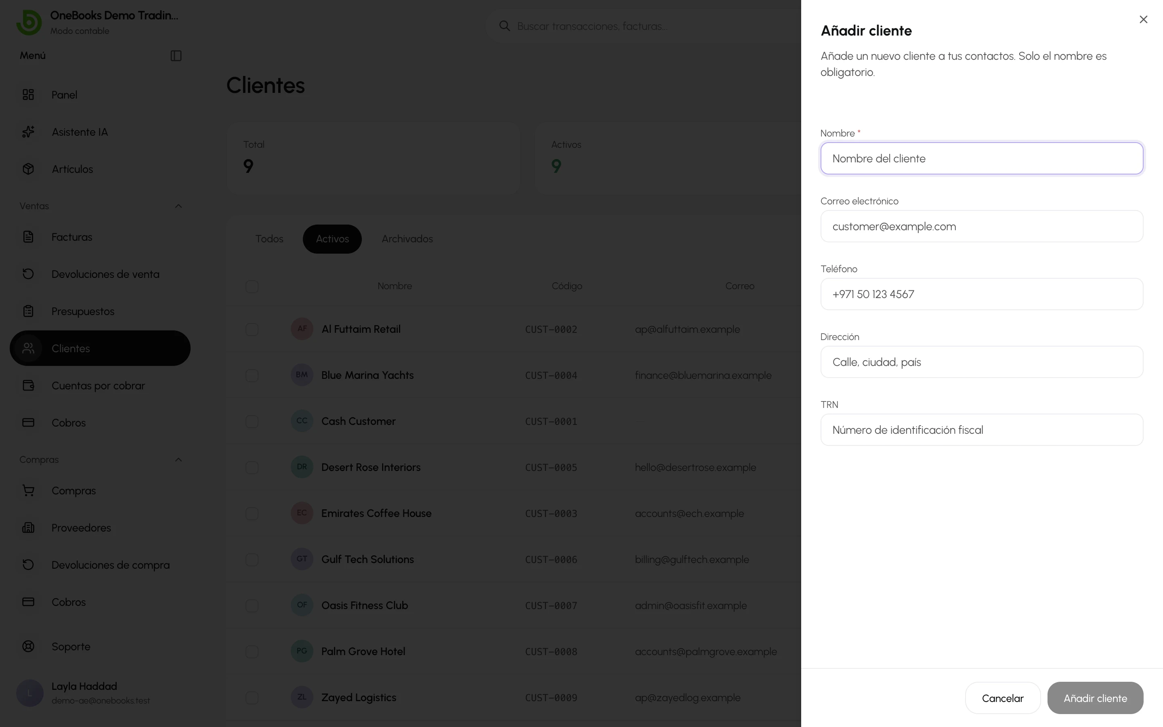Click the Gulf Tech Solutions GT avatar
This screenshot has height=727, width=1163.
coord(302,559)
